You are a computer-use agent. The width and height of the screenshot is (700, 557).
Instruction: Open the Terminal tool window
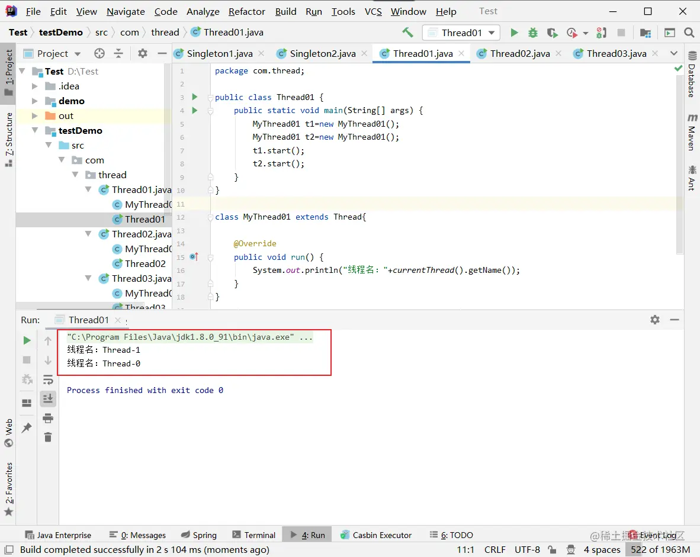coord(254,535)
